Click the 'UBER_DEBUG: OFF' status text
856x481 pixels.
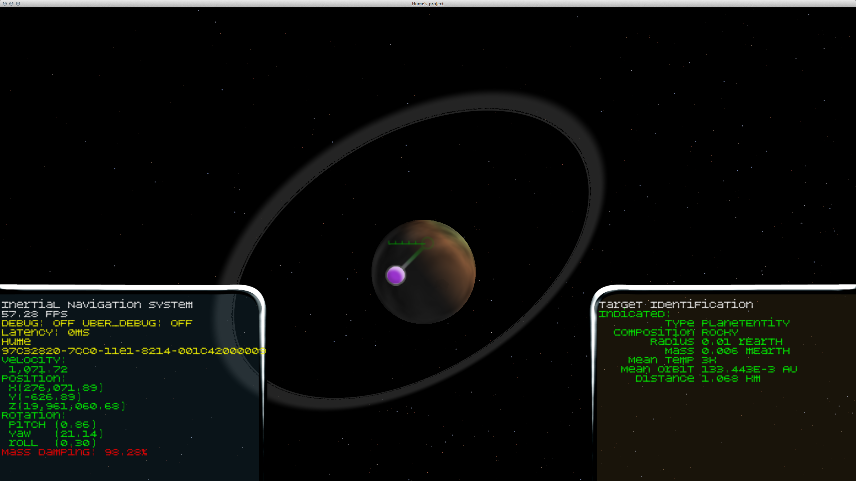click(x=137, y=323)
